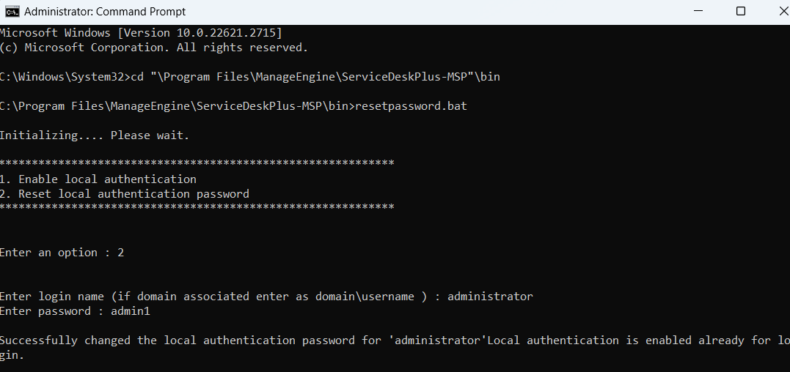
Task: Select the "2. Reset local authentication password" line
Action: 125,194
